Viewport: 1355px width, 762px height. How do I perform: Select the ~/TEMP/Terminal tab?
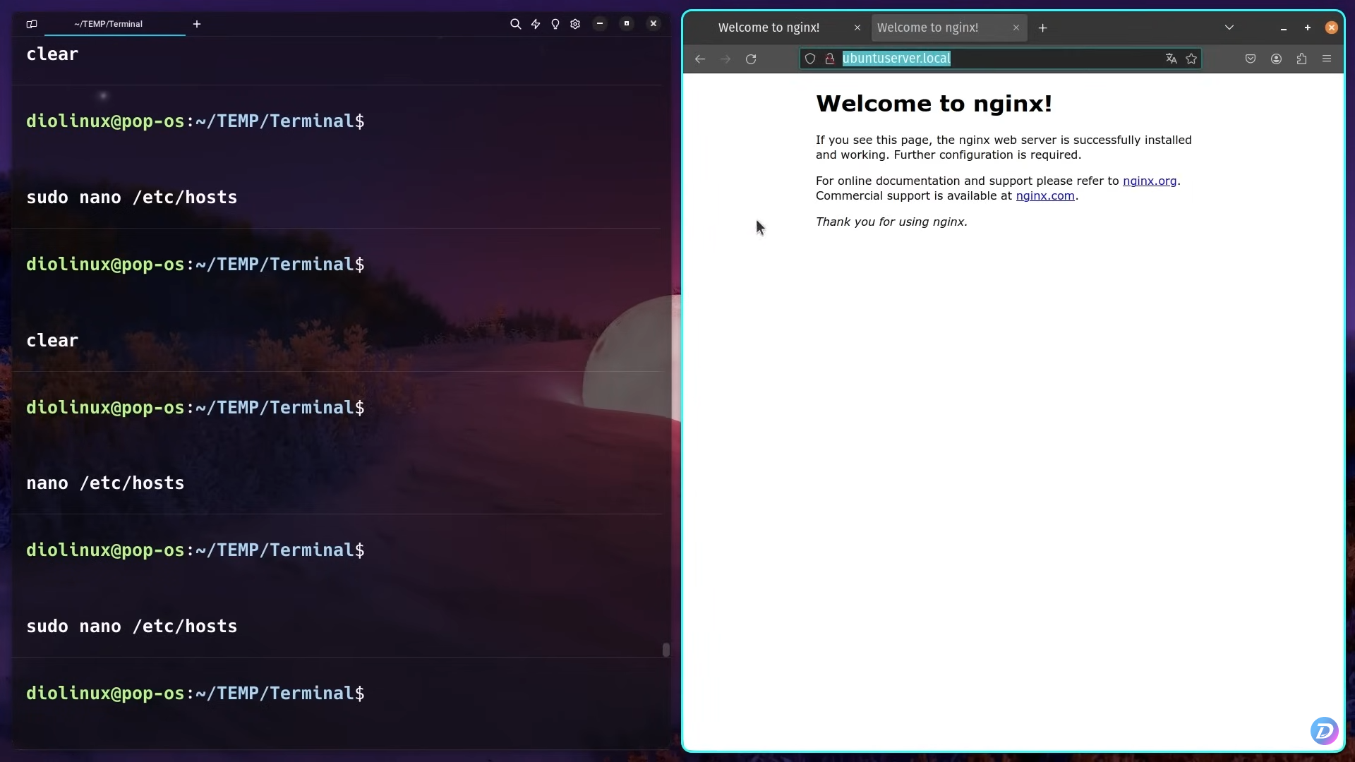109,23
